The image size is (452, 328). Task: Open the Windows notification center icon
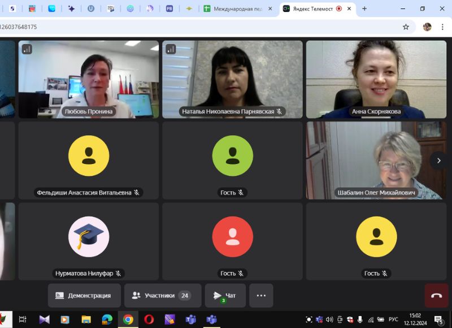438,320
